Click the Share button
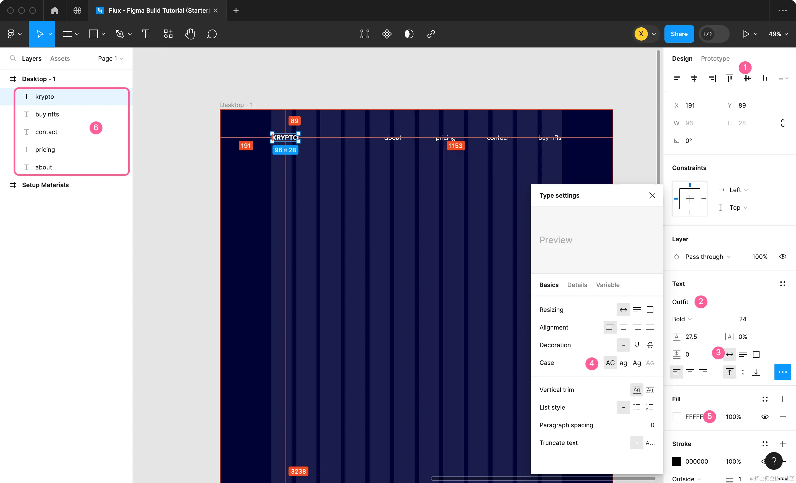Screen dimensions: 796x483 pyautogui.click(x=679, y=34)
